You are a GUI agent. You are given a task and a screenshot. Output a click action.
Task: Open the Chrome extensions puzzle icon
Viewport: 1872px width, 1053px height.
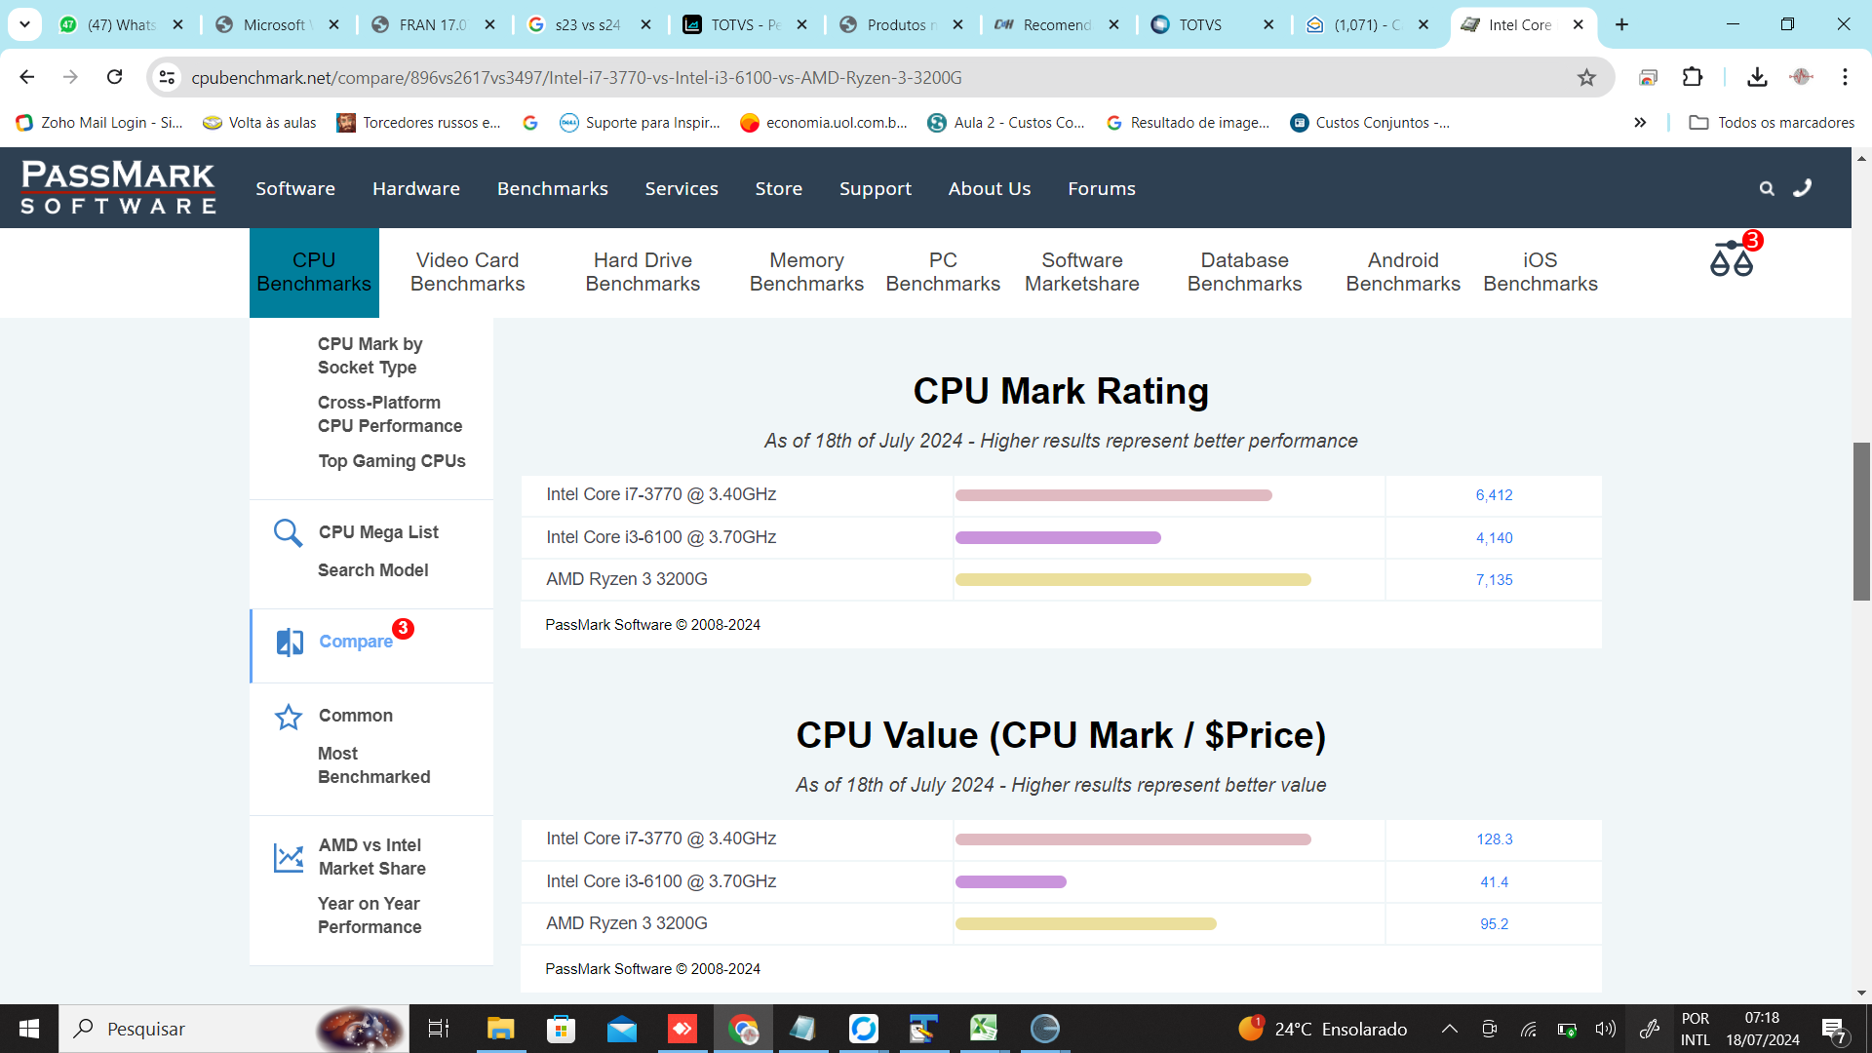click(x=1693, y=77)
